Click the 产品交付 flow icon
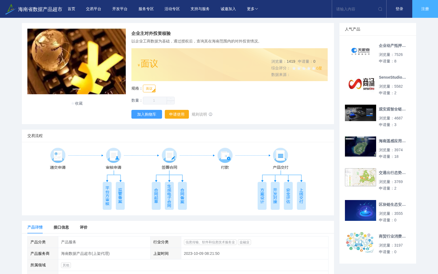Screen dimensions: 438x274 click(281, 155)
